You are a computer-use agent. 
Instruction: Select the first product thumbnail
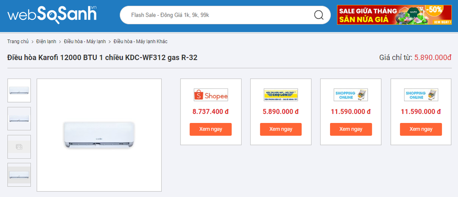(19, 91)
